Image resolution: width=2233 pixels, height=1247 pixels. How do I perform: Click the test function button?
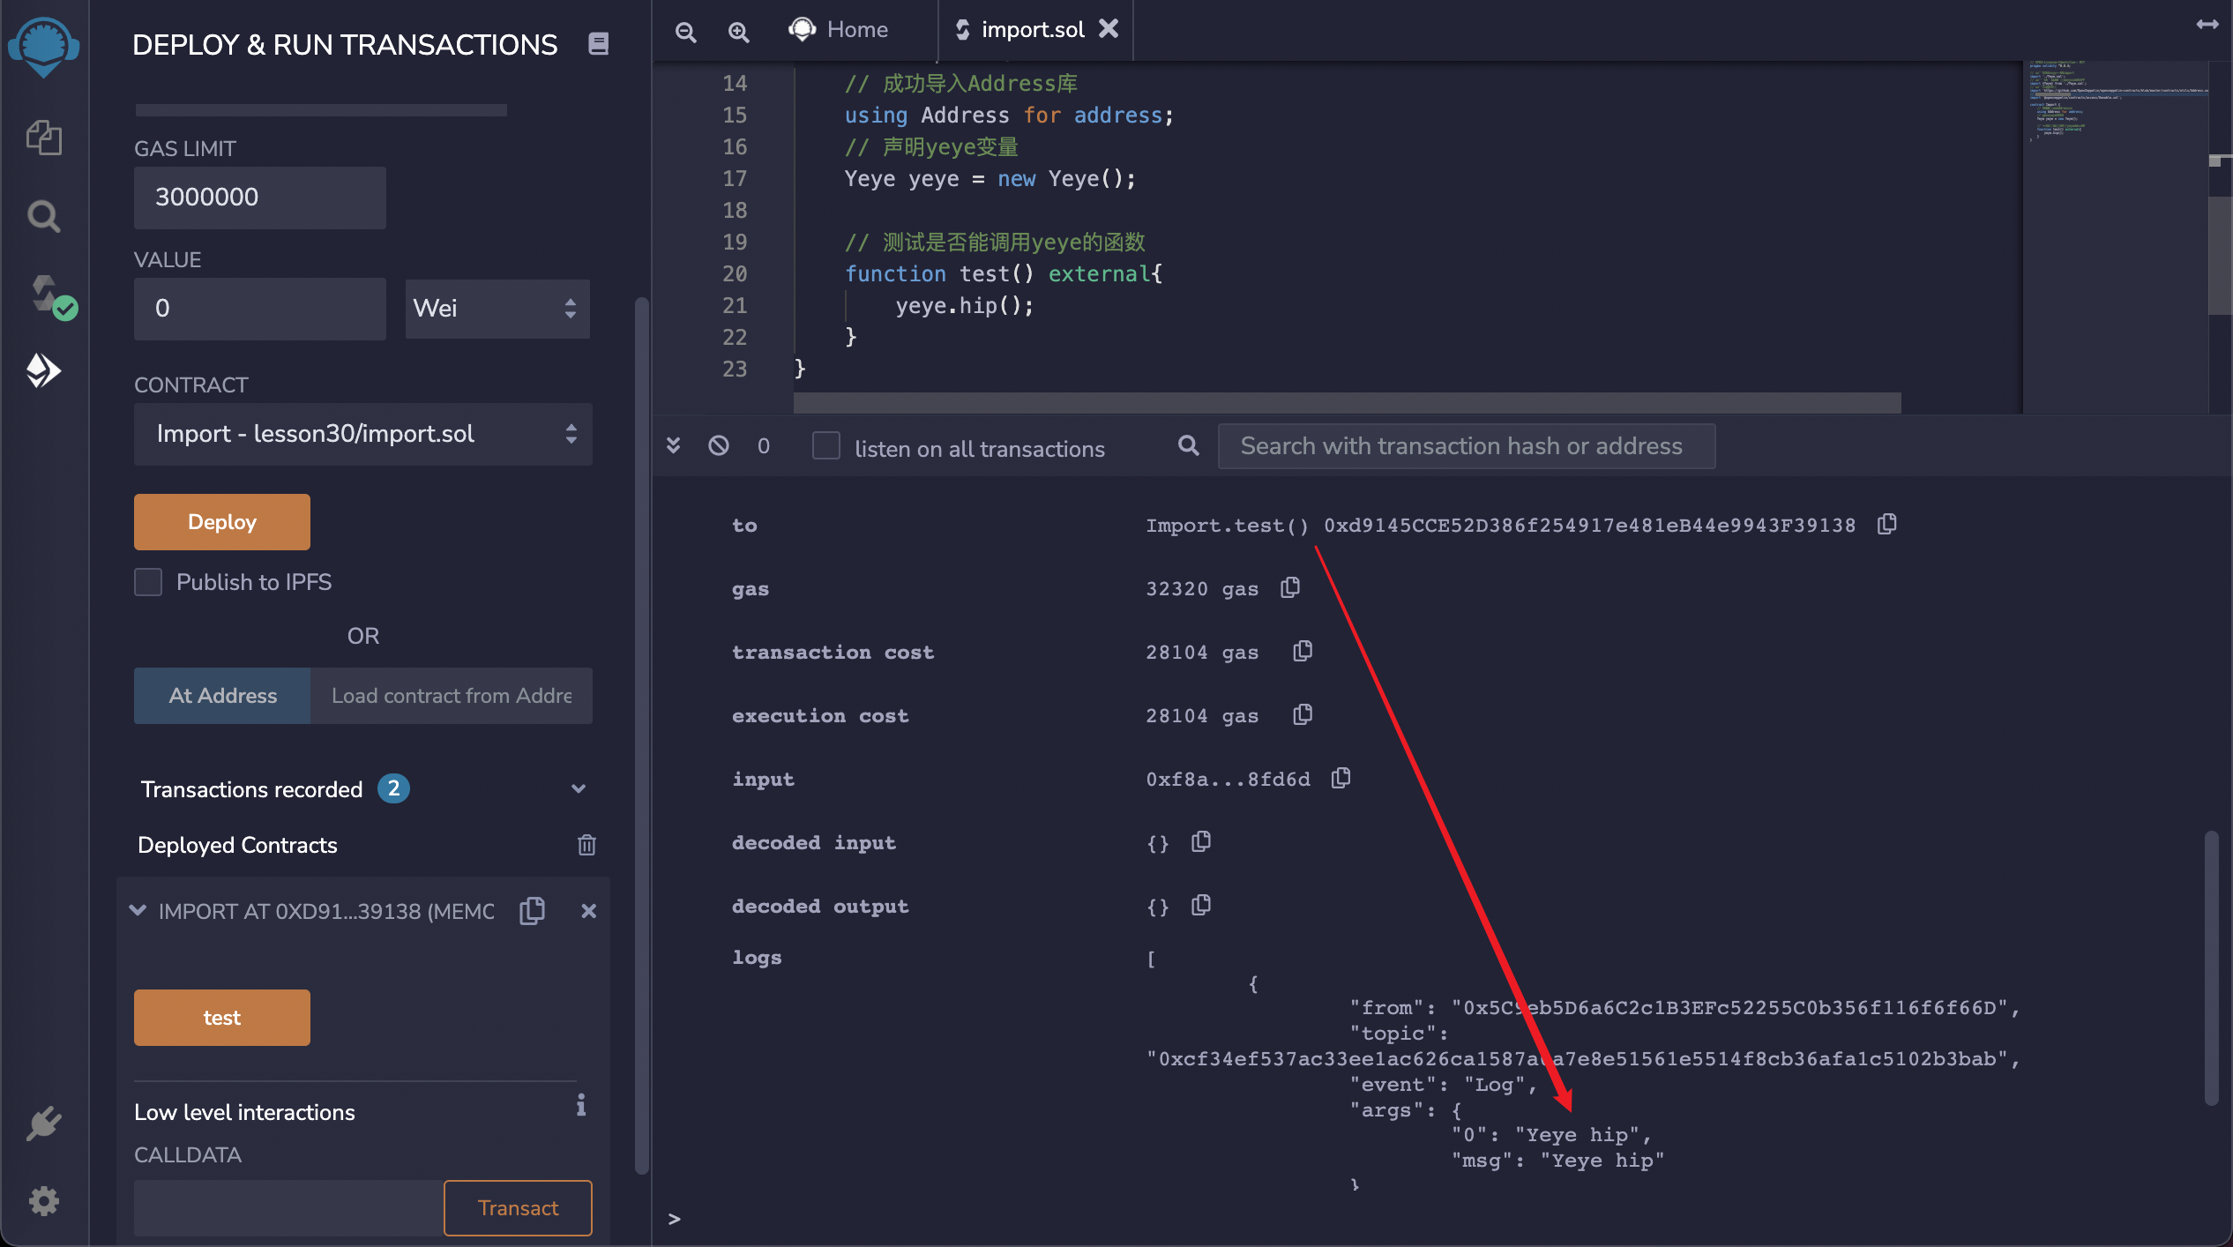(222, 1017)
